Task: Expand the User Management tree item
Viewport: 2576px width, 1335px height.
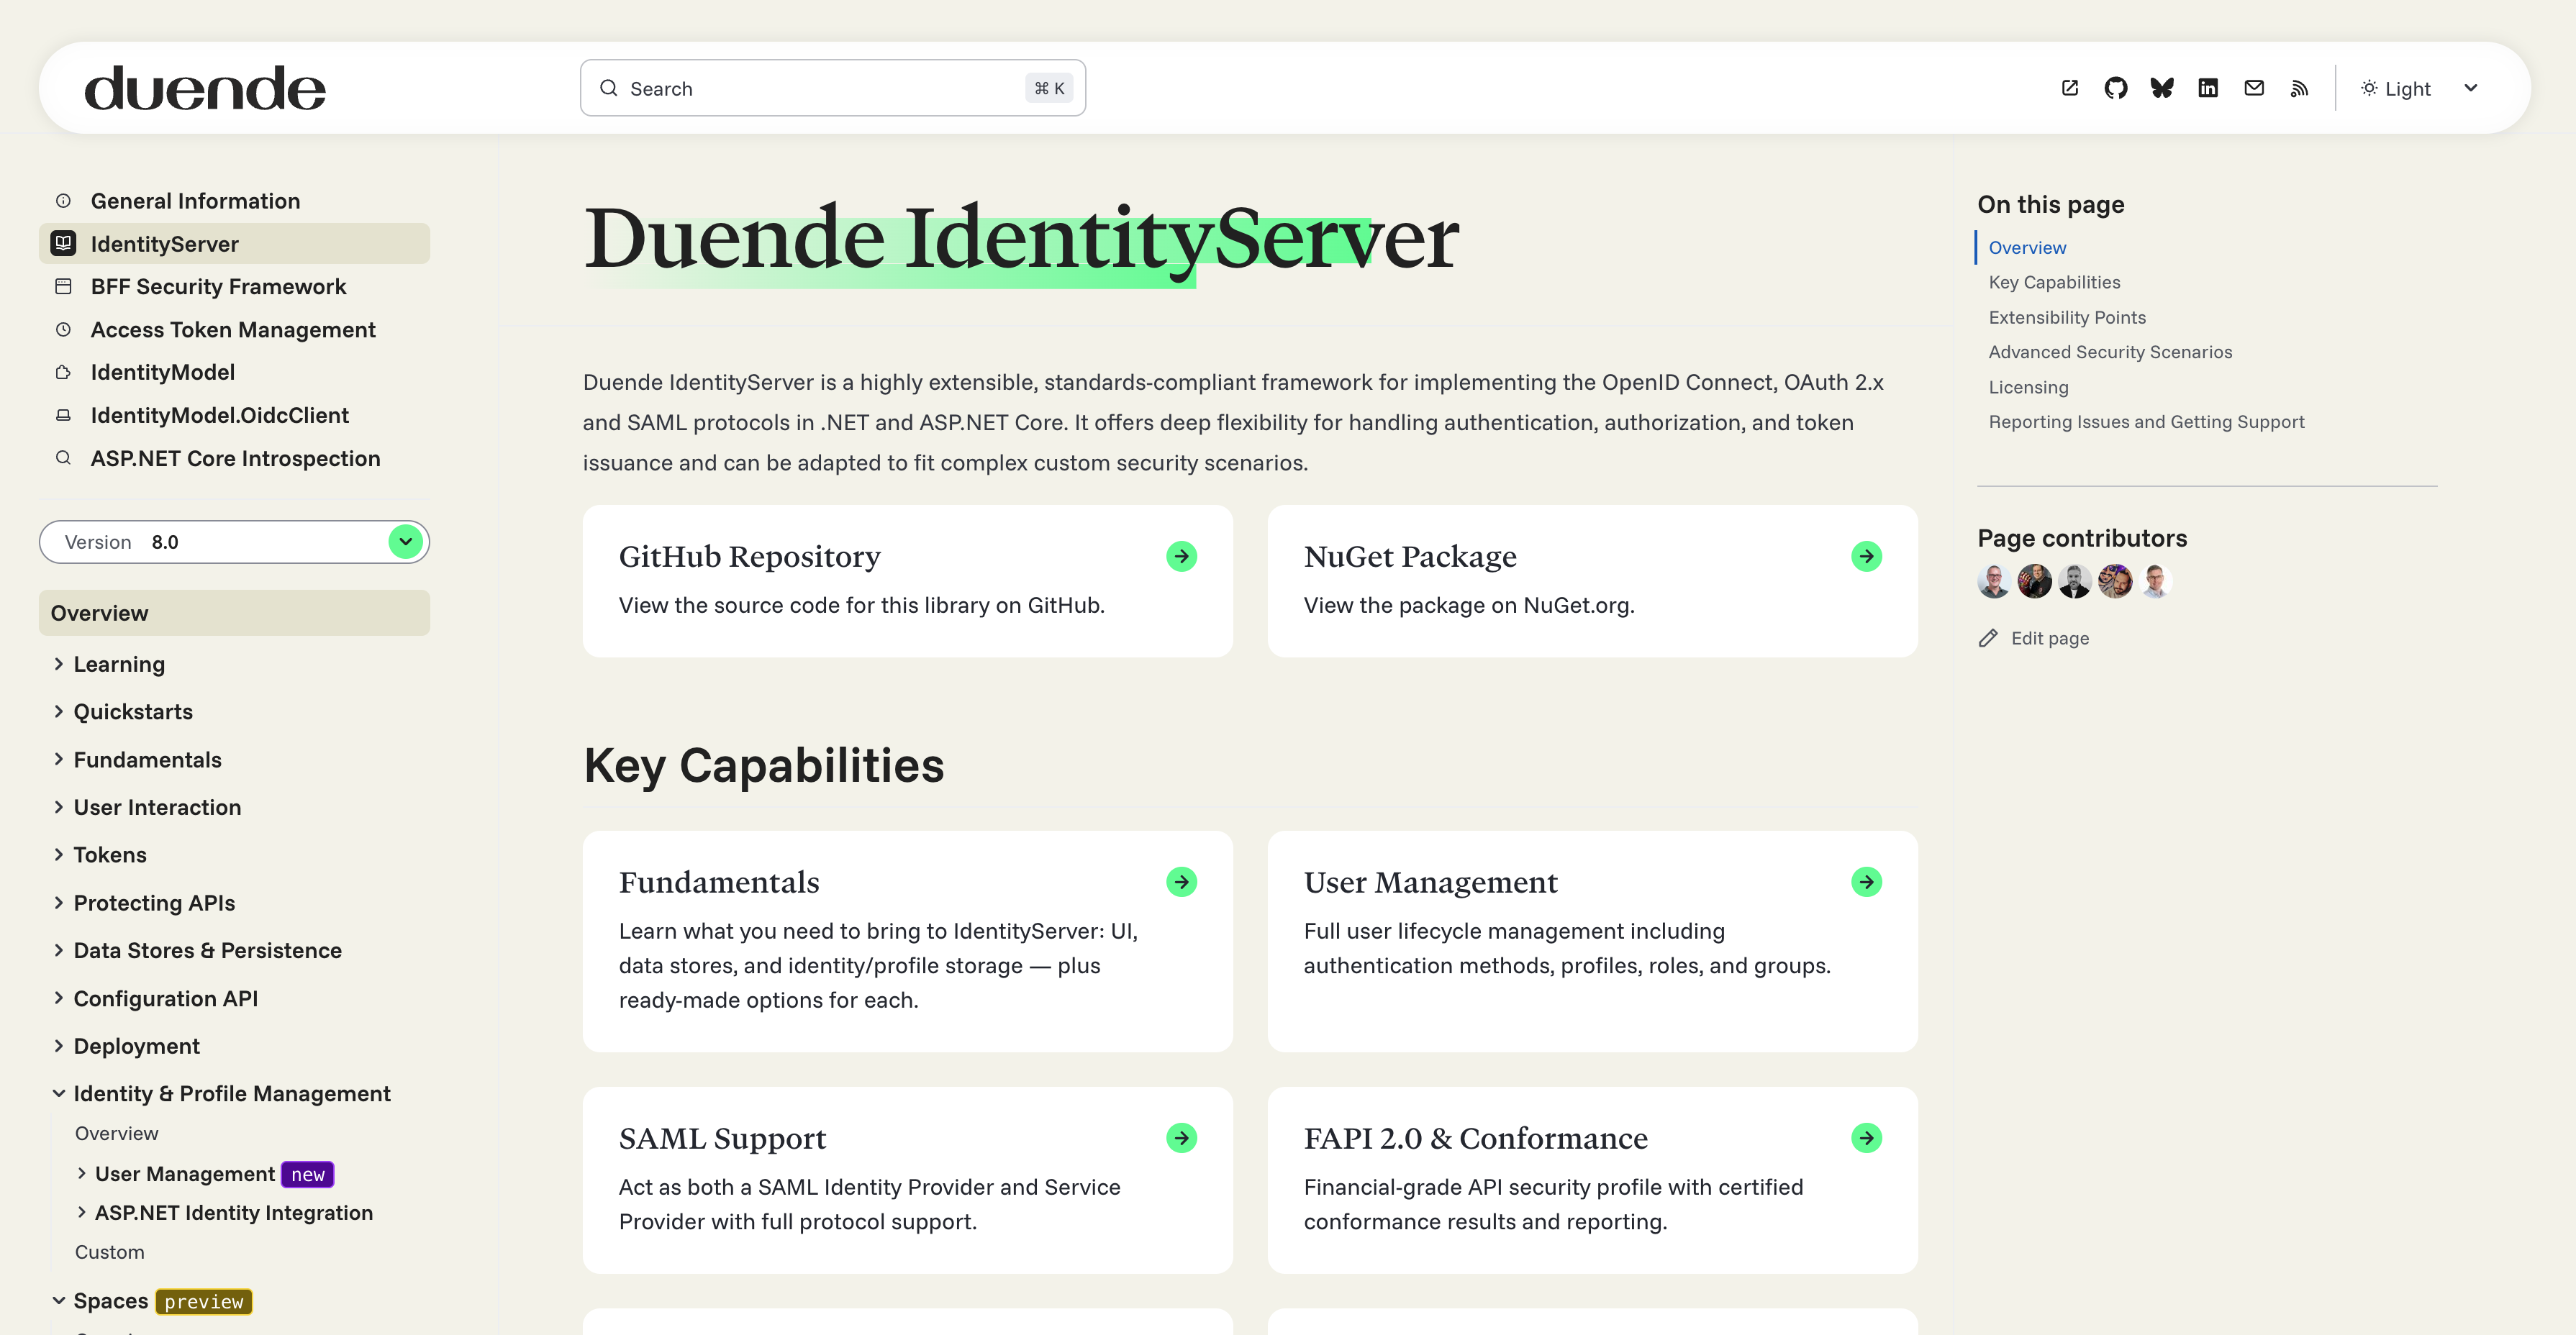Action: click(82, 1174)
